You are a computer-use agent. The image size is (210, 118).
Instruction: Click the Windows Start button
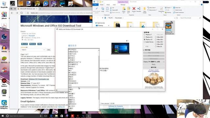[2, 116]
